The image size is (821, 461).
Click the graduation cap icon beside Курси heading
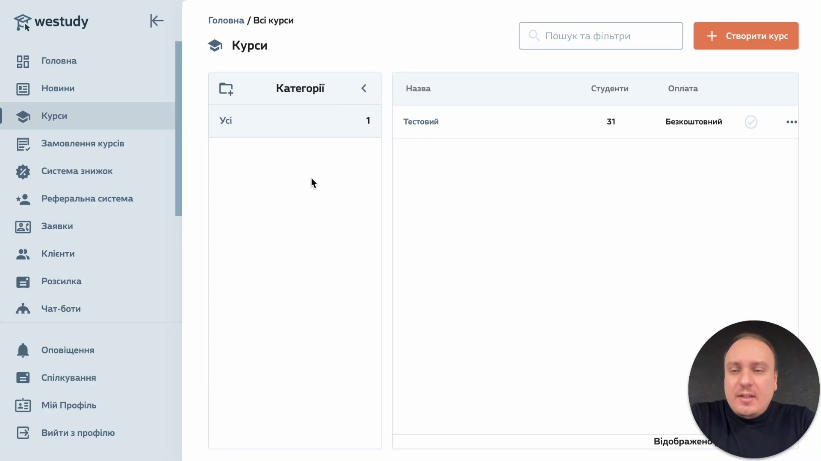coord(215,45)
